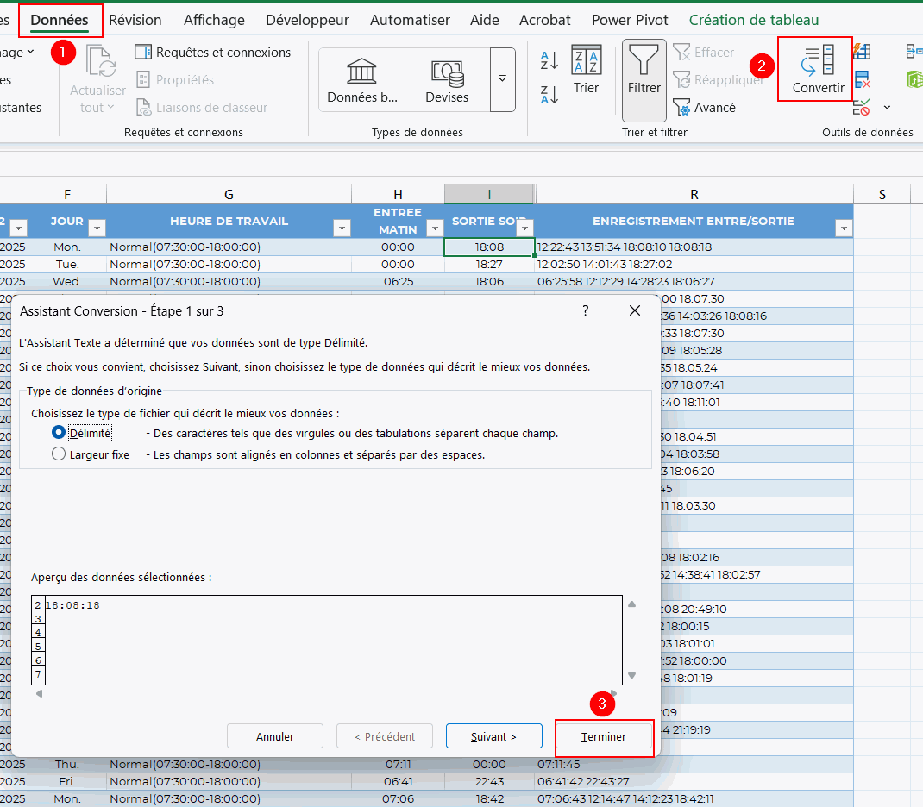
Task: Select the Largeur fixe radio option
Action: point(60,454)
